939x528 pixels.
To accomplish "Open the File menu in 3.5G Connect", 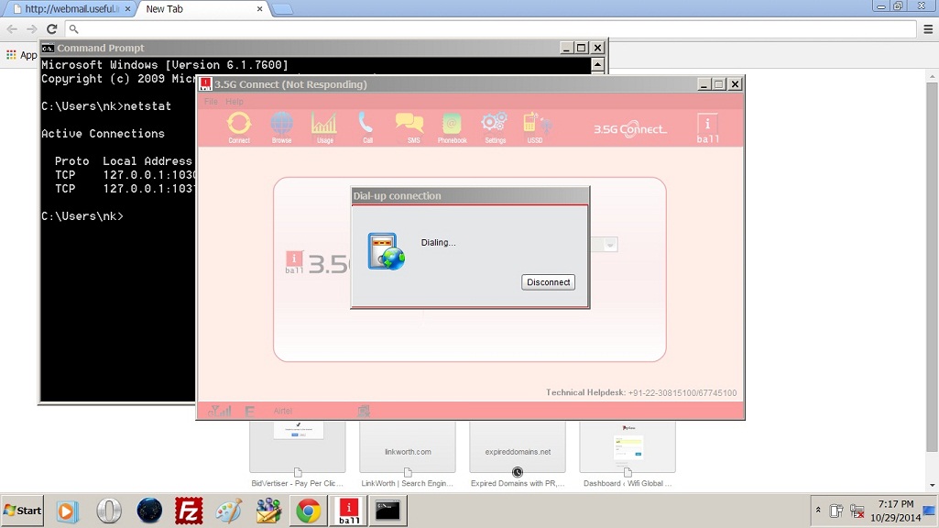I will [211, 102].
